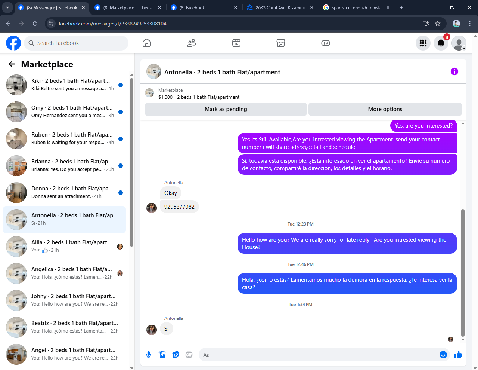Bookmark this page with the star icon
Image resolution: width=478 pixels, height=370 pixels.
click(438, 24)
